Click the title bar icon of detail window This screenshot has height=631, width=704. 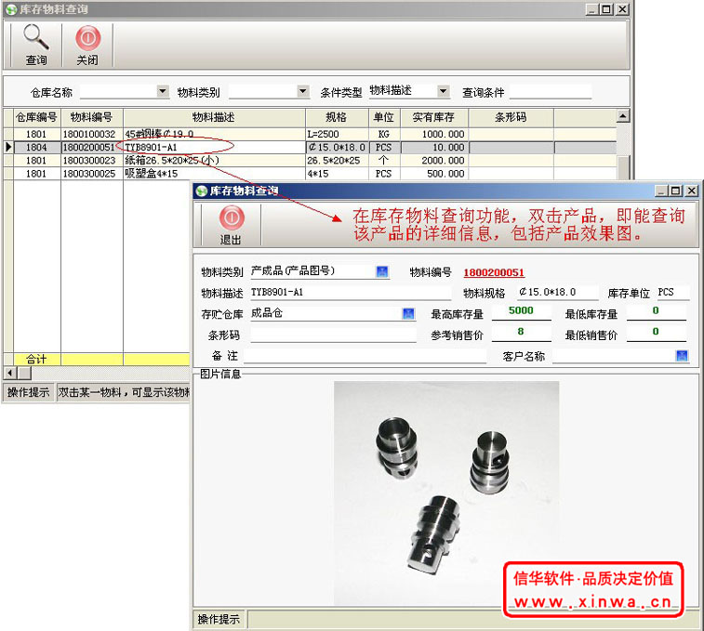click(x=201, y=191)
